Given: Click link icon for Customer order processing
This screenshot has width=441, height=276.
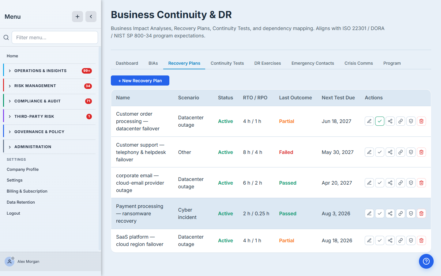Looking at the screenshot, I should point(401,121).
